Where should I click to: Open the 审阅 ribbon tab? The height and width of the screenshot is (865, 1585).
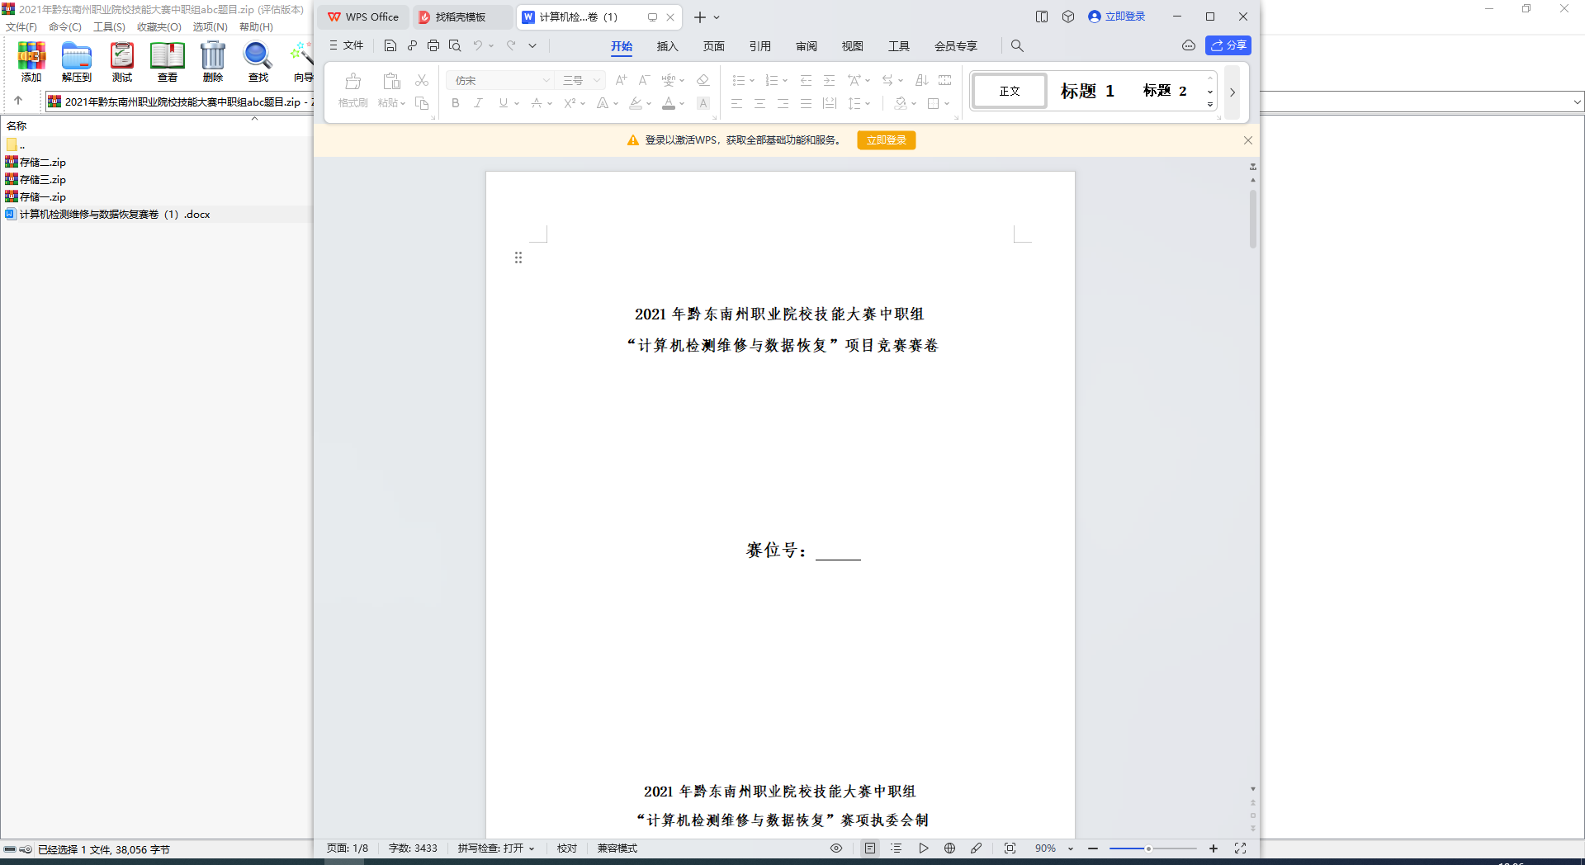click(x=806, y=46)
